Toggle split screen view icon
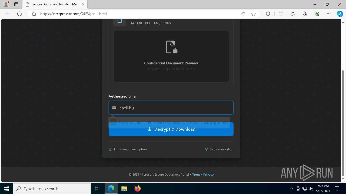The width and height of the screenshot is (346, 194). pos(281,14)
